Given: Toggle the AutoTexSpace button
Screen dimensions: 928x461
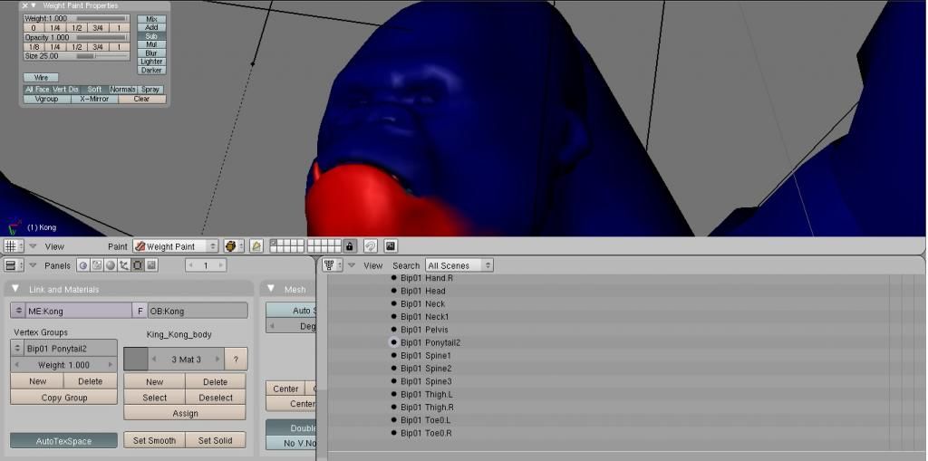Looking at the screenshot, I should click(63, 440).
